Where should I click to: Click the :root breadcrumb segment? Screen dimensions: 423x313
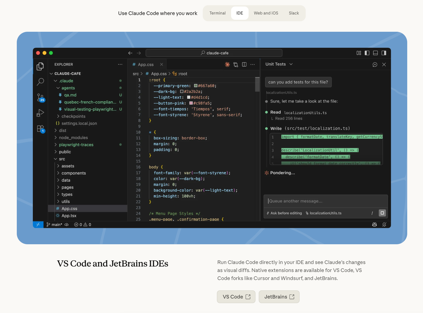180,74
